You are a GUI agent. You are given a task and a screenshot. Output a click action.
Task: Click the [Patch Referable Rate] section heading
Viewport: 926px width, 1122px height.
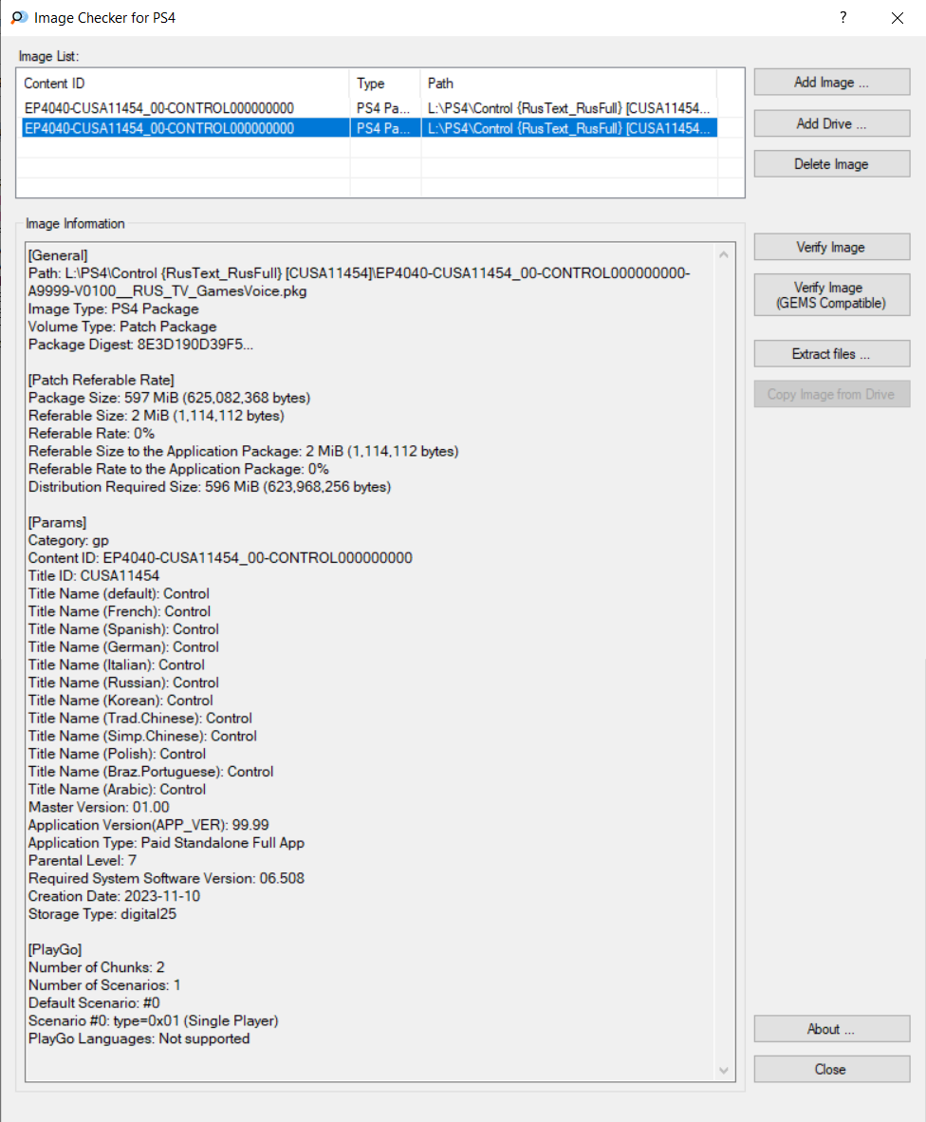tap(101, 380)
